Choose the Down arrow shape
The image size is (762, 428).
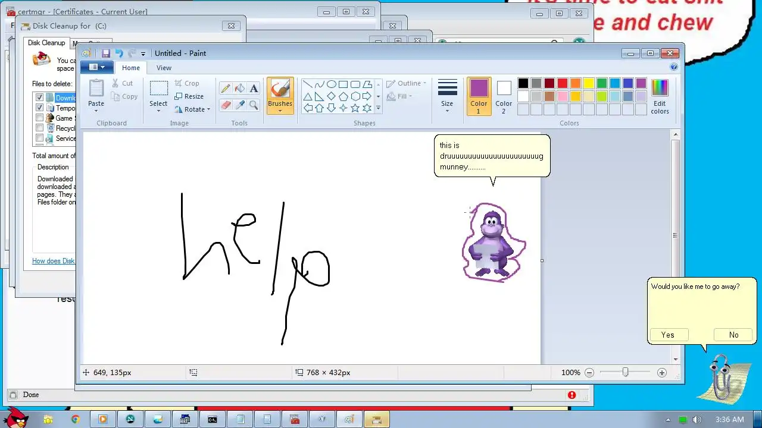[332, 108]
